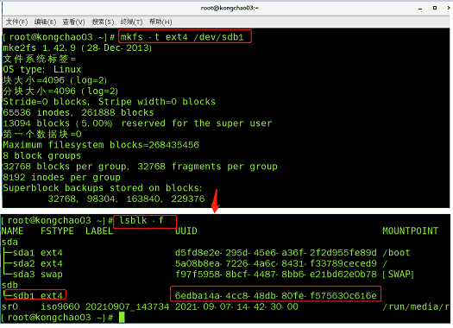Click the root@kongchao03 window title bar
Screen dimensions: 453x328
[x=230, y=8]
